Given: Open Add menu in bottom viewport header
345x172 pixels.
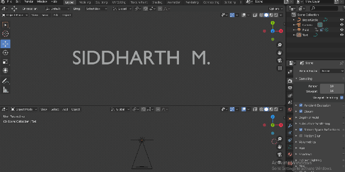Looking at the screenshot, I should (65, 109).
